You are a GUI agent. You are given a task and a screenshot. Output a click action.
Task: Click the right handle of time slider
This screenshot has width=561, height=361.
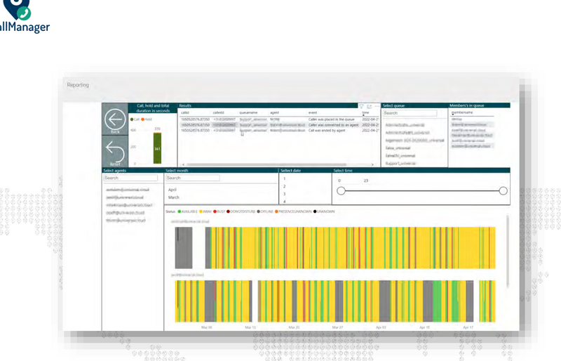click(503, 190)
